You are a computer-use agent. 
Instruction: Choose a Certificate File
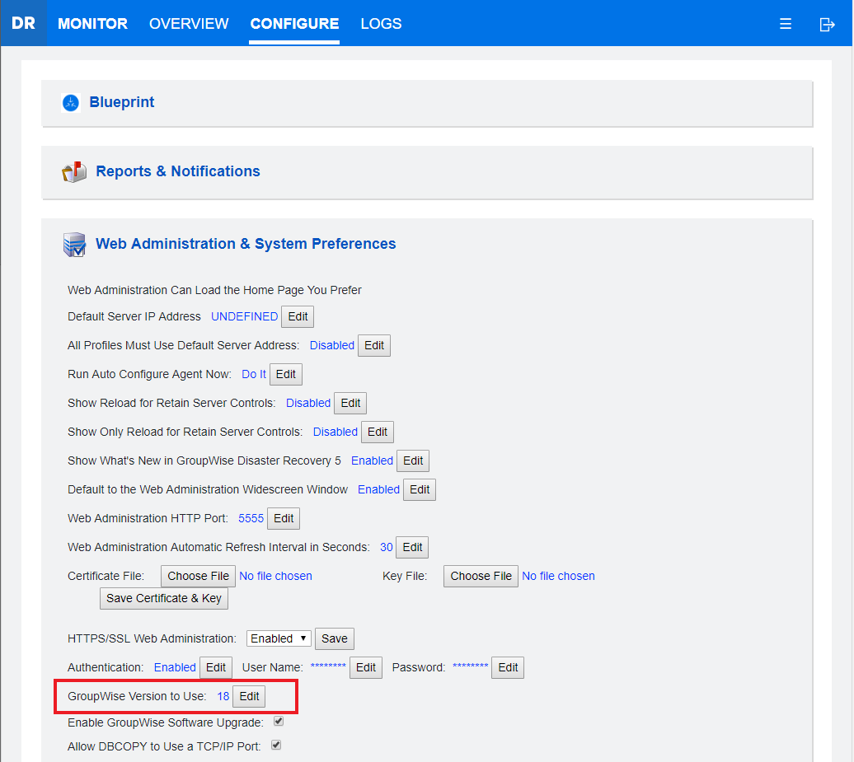click(198, 577)
